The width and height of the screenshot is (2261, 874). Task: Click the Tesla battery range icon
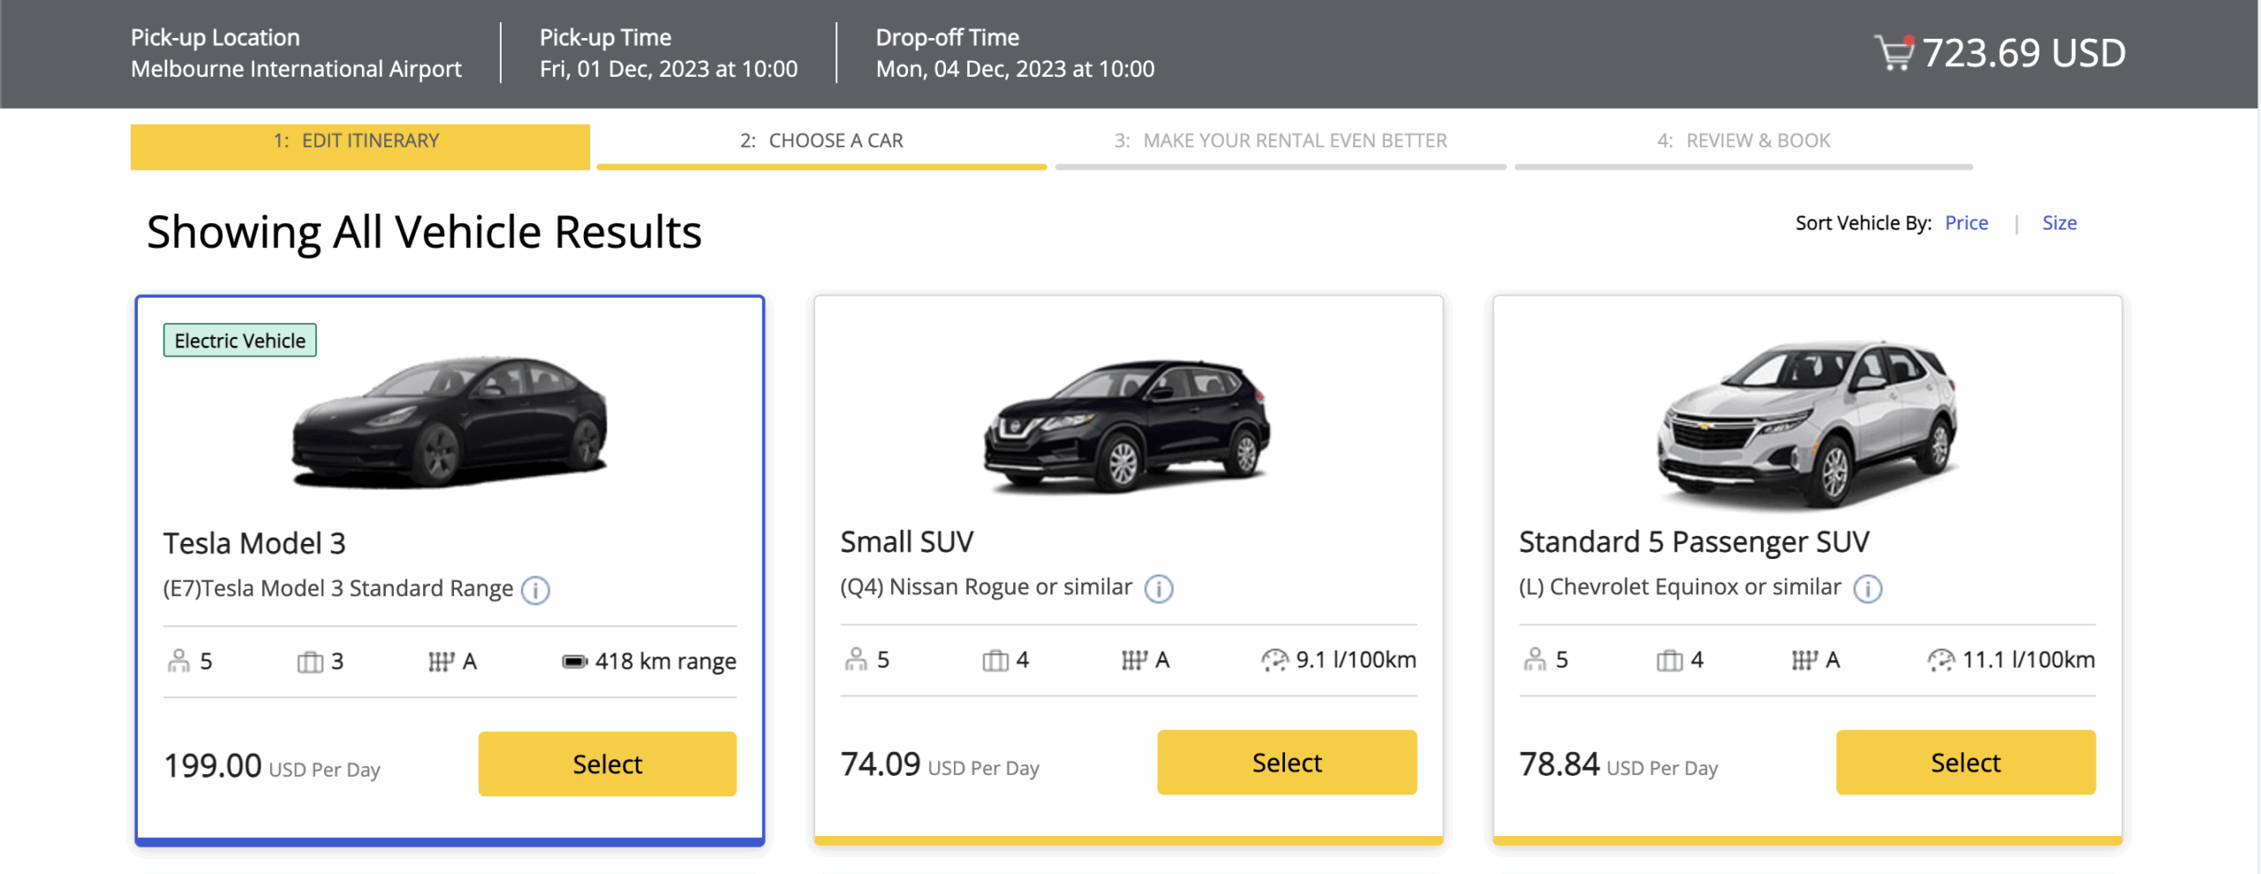pyautogui.click(x=574, y=661)
